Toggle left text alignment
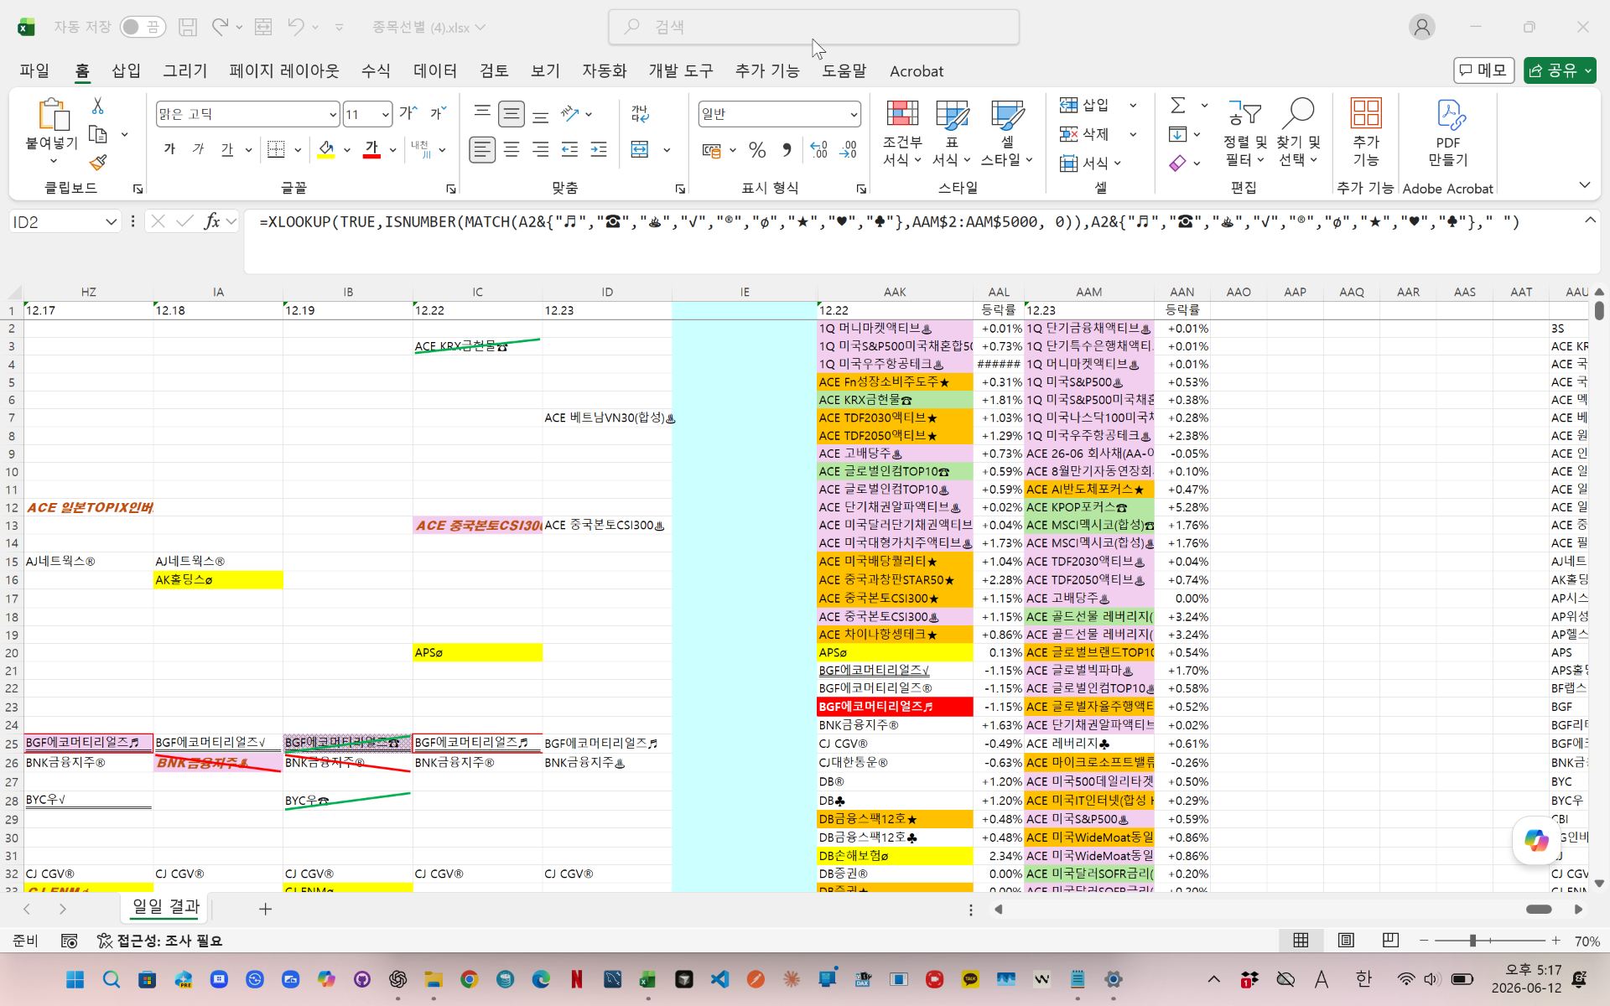This screenshot has height=1006, width=1610. pyautogui.click(x=482, y=150)
